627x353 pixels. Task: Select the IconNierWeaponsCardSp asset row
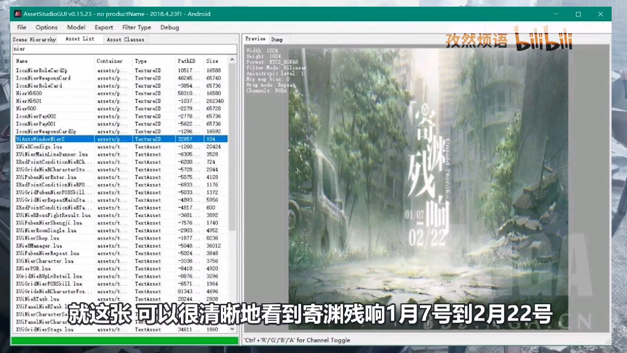pos(120,131)
